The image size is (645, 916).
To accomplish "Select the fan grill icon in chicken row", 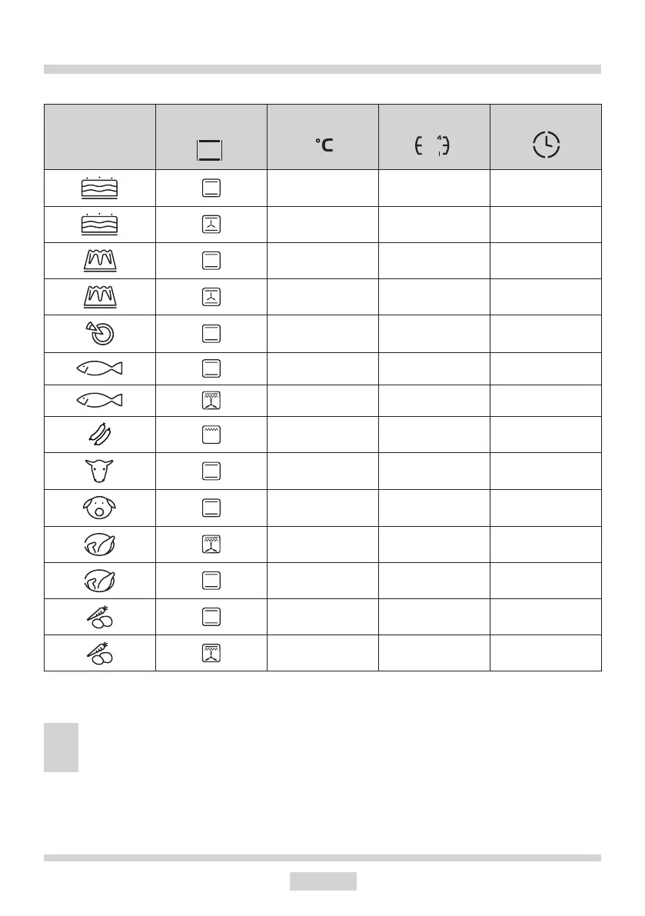I will pos(211,544).
